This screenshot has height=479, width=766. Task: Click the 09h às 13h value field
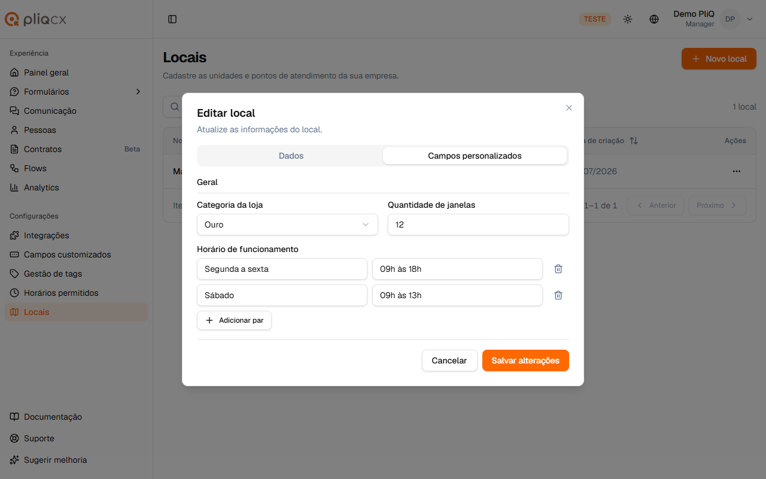click(457, 295)
